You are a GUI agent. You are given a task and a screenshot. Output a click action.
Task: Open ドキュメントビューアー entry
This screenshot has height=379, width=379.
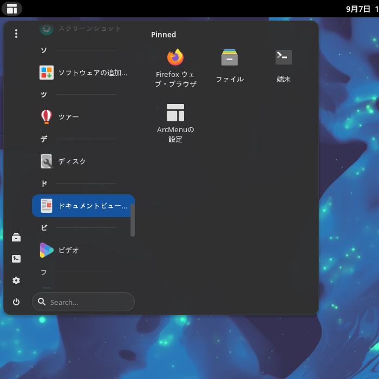(83, 206)
